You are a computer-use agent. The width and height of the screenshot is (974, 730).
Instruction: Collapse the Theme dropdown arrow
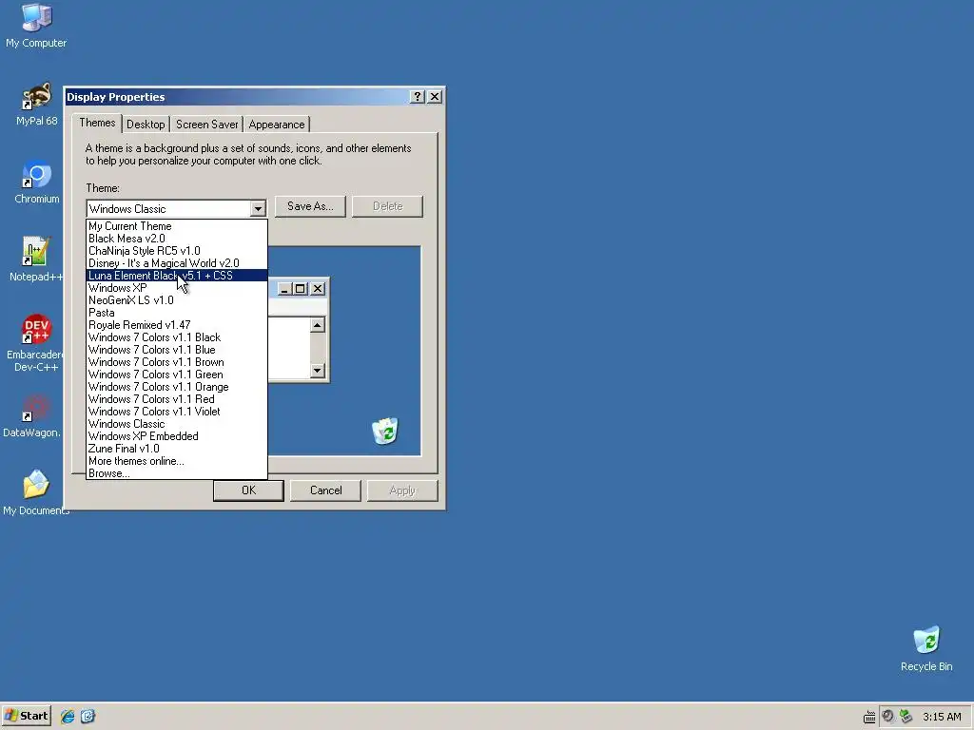pyautogui.click(x=258, y=208)
